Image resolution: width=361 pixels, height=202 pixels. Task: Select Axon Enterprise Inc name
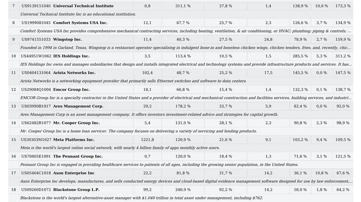point(74,173)
